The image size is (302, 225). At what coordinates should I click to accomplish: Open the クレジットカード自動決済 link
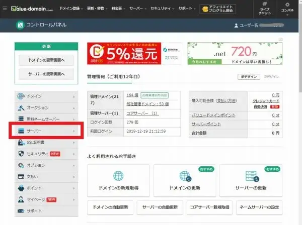[266, 104]
